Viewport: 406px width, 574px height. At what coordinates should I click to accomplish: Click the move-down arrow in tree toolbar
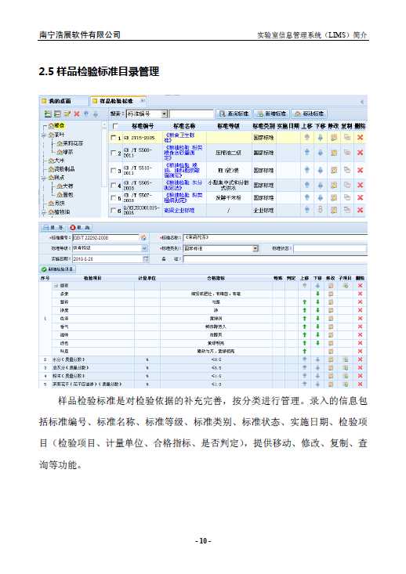click(x=96, y=114)
